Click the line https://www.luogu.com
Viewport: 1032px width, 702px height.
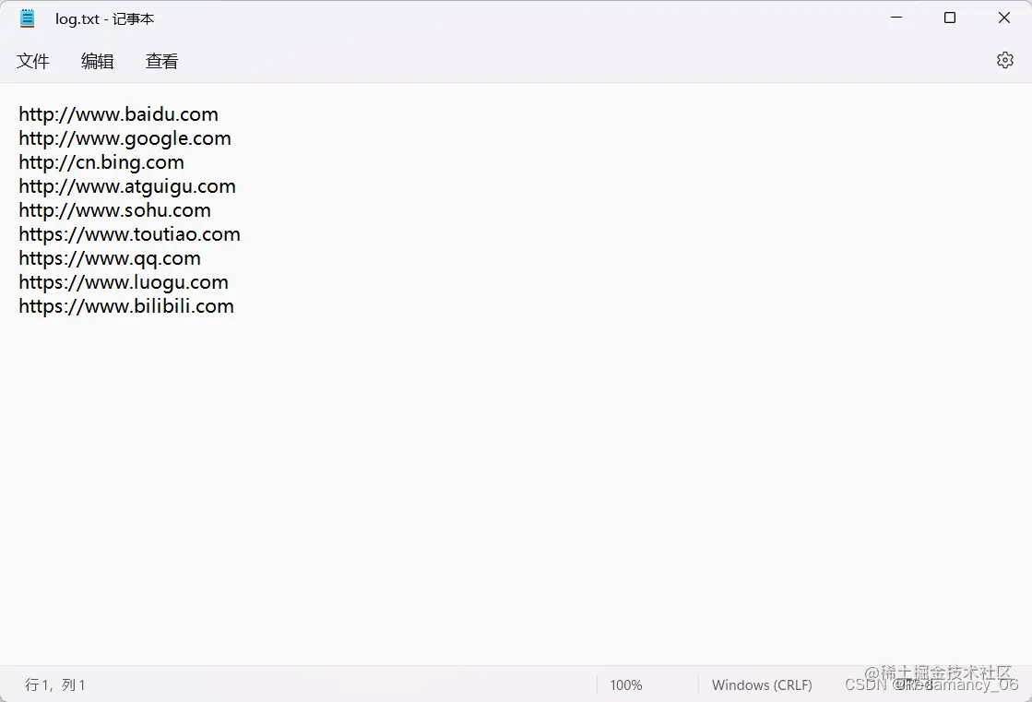124,282
